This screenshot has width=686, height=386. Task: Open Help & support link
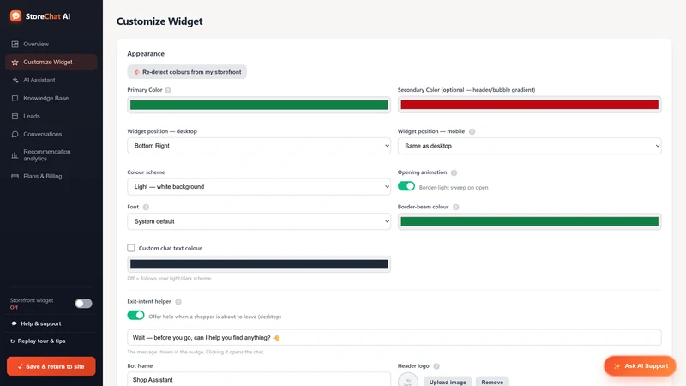[41, 323]
